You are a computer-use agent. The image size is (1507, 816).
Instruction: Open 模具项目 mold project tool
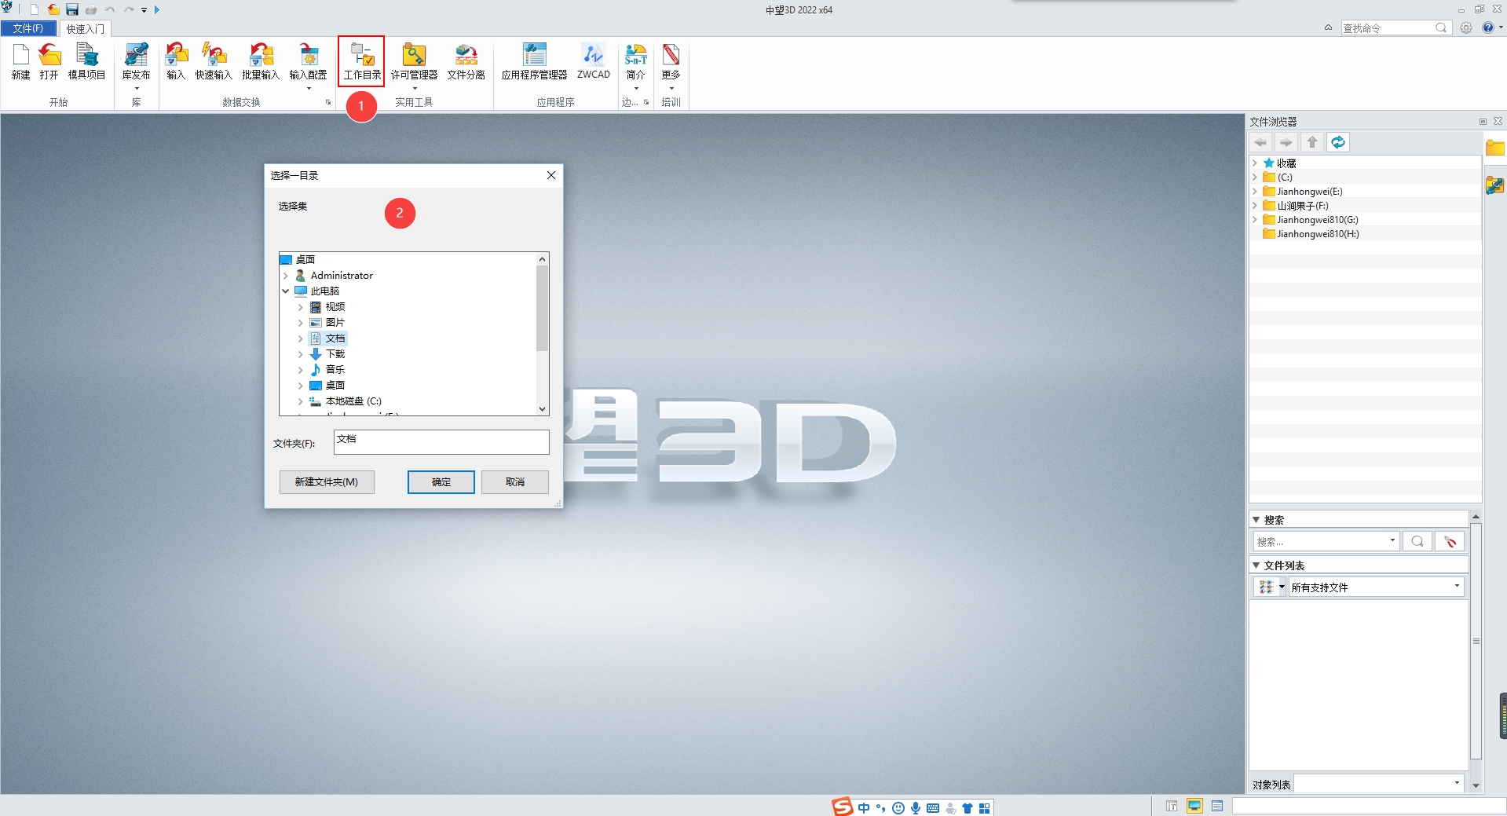86,61
